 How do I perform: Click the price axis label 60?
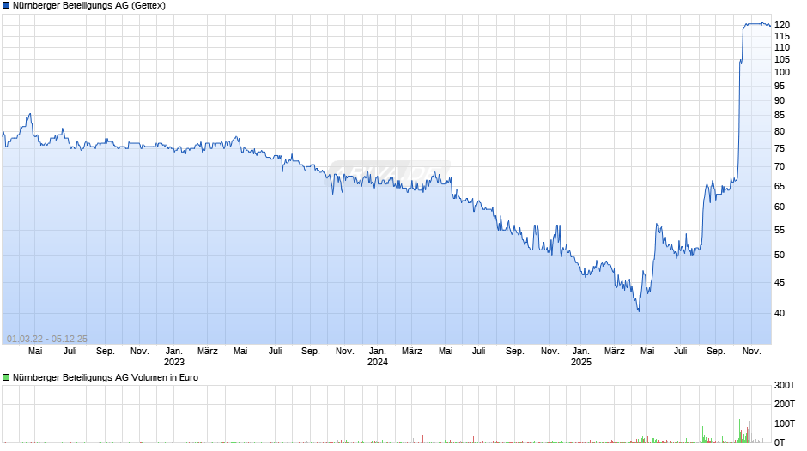(780, 207)
